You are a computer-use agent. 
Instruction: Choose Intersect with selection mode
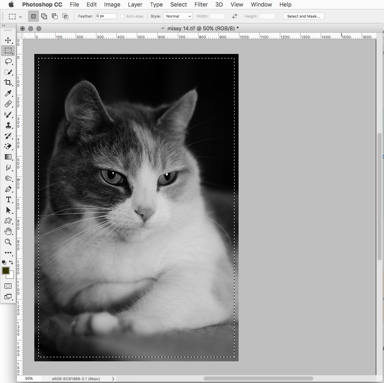[65, 16]
